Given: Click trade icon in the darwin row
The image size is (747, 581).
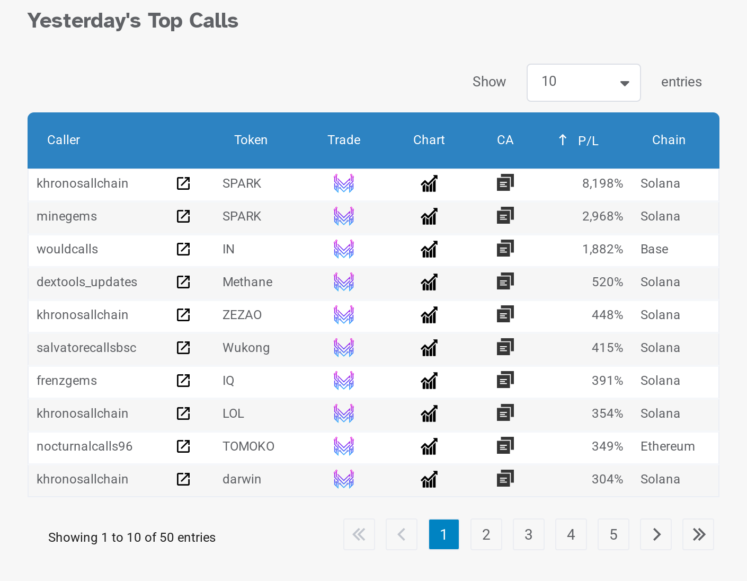Looking at the screenshot, I should tap(344, 479).
